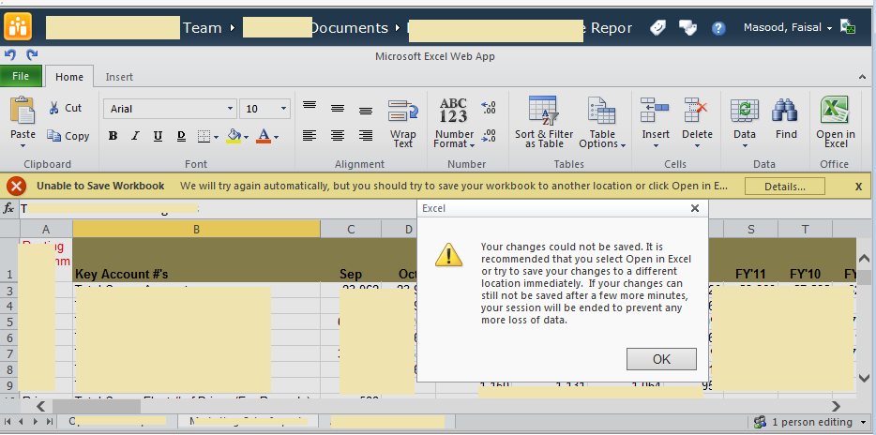
Task: Open the Data refresh menu
Action: 745,123
